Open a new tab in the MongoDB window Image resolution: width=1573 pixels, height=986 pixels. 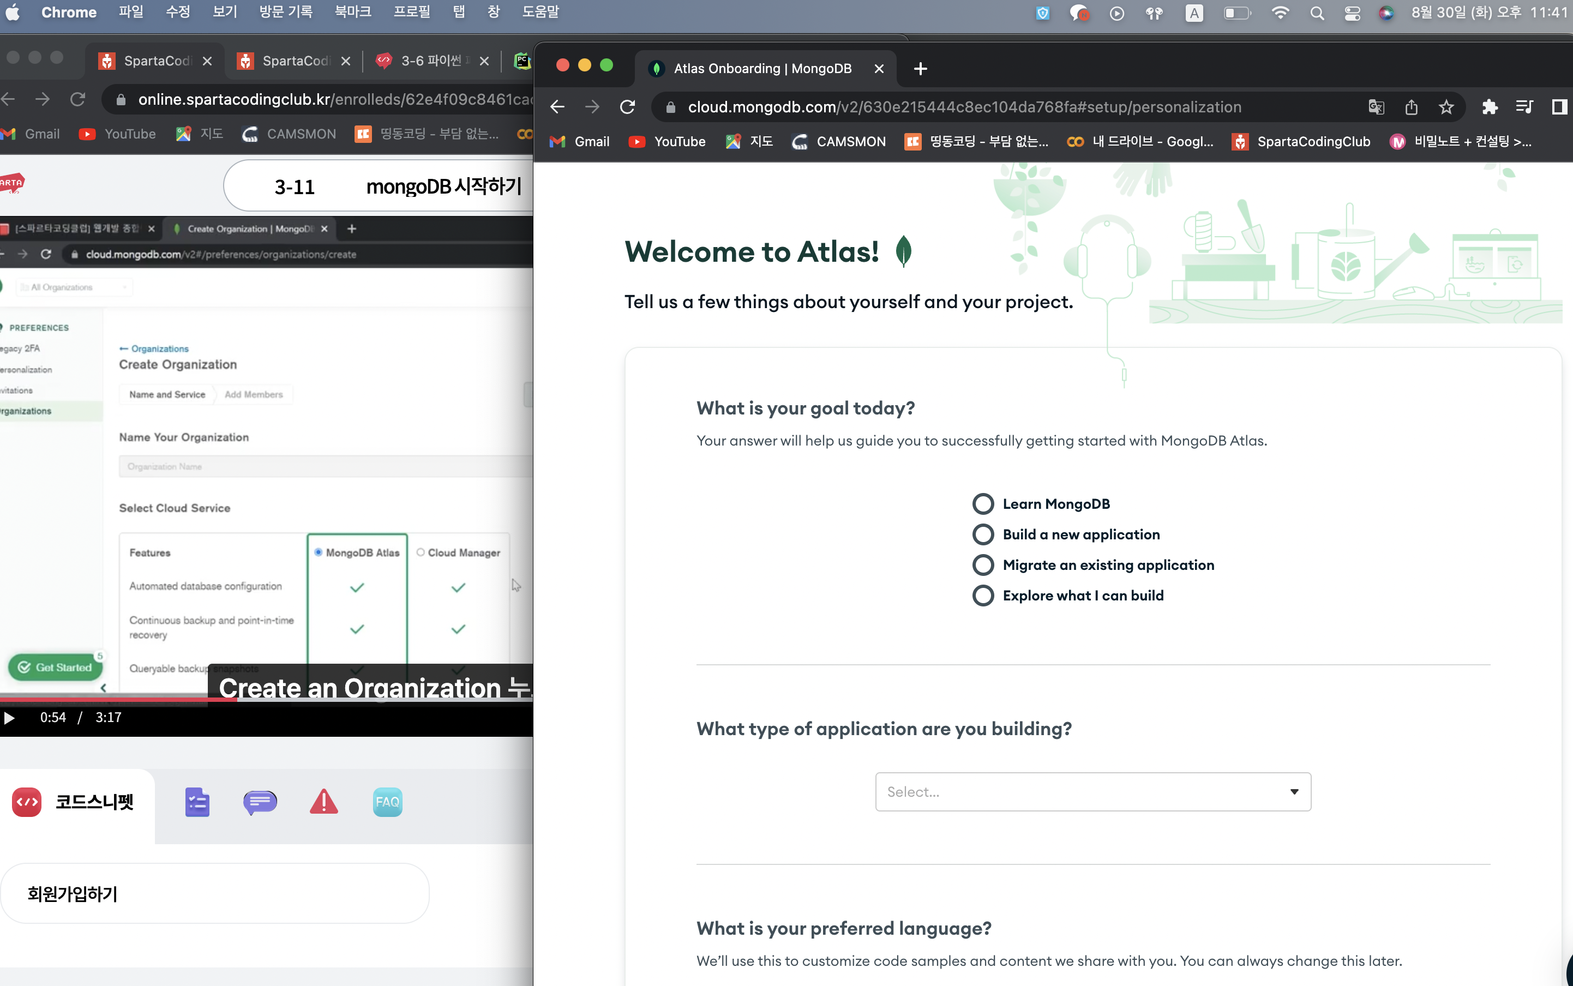point(920,69)
